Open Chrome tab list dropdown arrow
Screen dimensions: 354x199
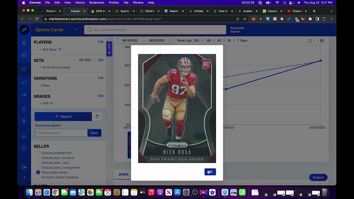331,11
